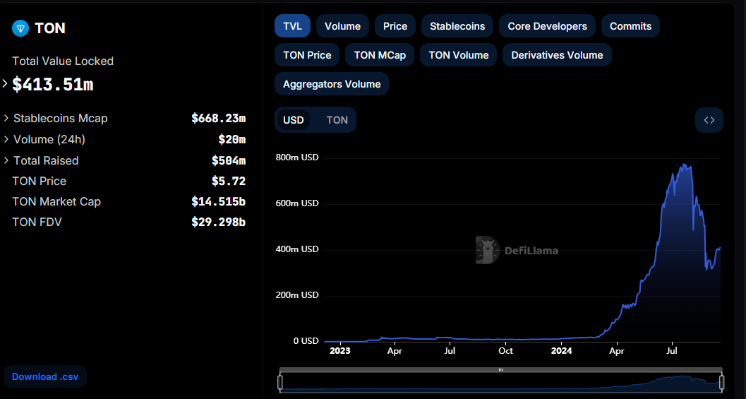Screen dimensions: 746x399
Task: Enable TON Price on the chart
Action: (307, 55)
